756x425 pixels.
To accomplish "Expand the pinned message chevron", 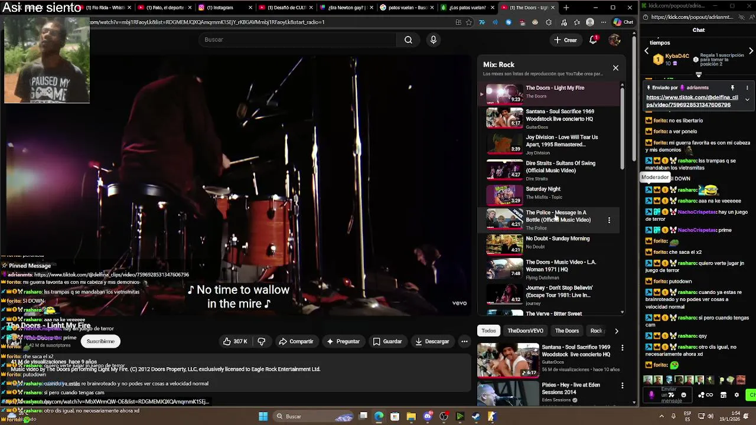I will click(747, 99).
